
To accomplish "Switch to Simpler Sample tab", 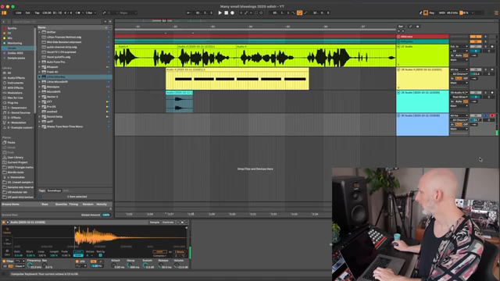I will (x=155, y=222).
